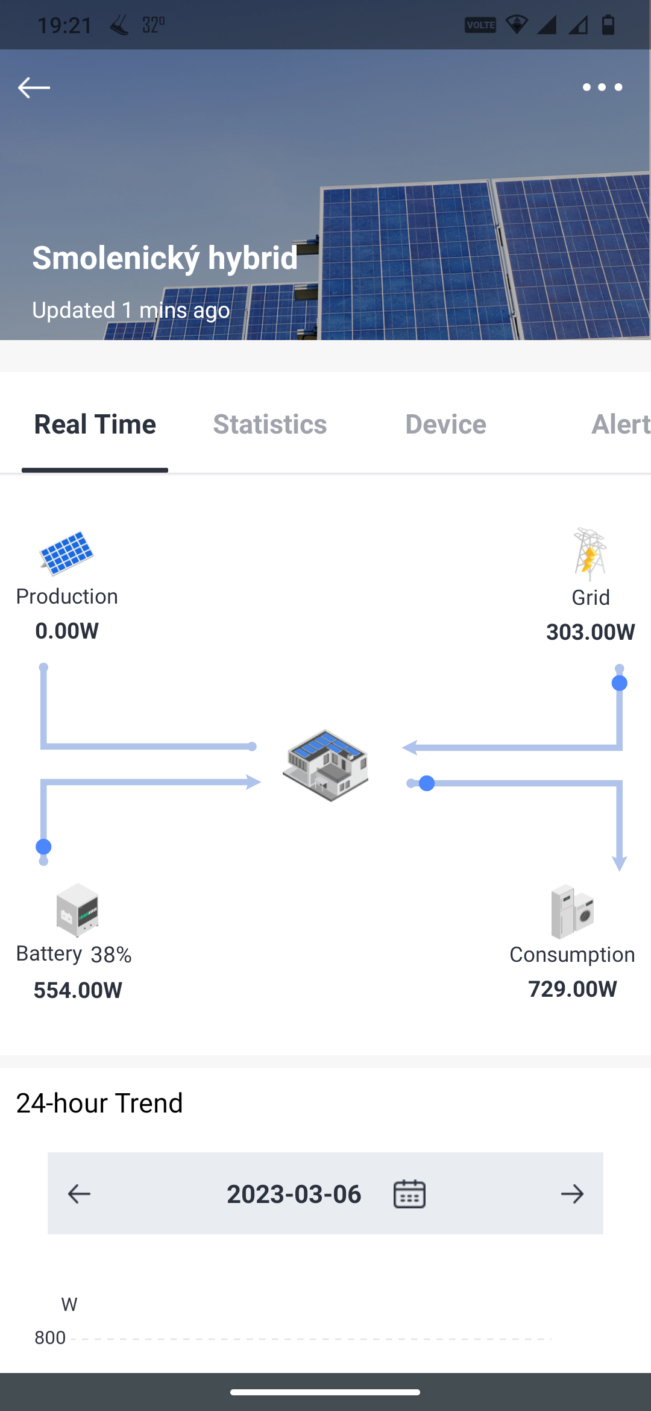Switch to the Device tab
Image resolution: width=651 pixels, height=1411 pixels.
[446, 425]
